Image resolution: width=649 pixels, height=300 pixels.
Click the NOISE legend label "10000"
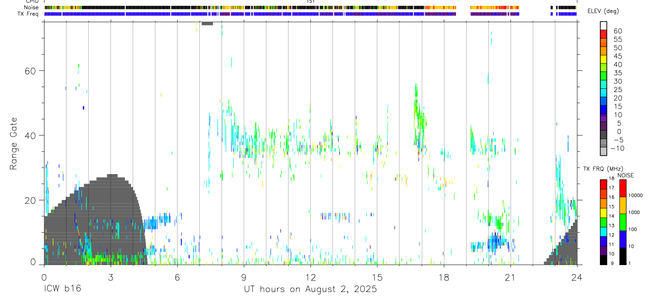(636, 195)
